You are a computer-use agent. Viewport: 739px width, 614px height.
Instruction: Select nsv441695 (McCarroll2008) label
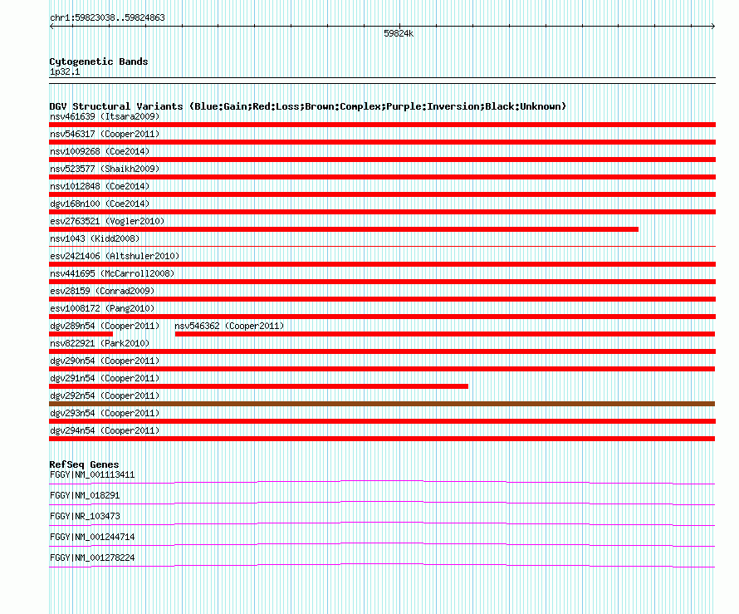(112, 273)
